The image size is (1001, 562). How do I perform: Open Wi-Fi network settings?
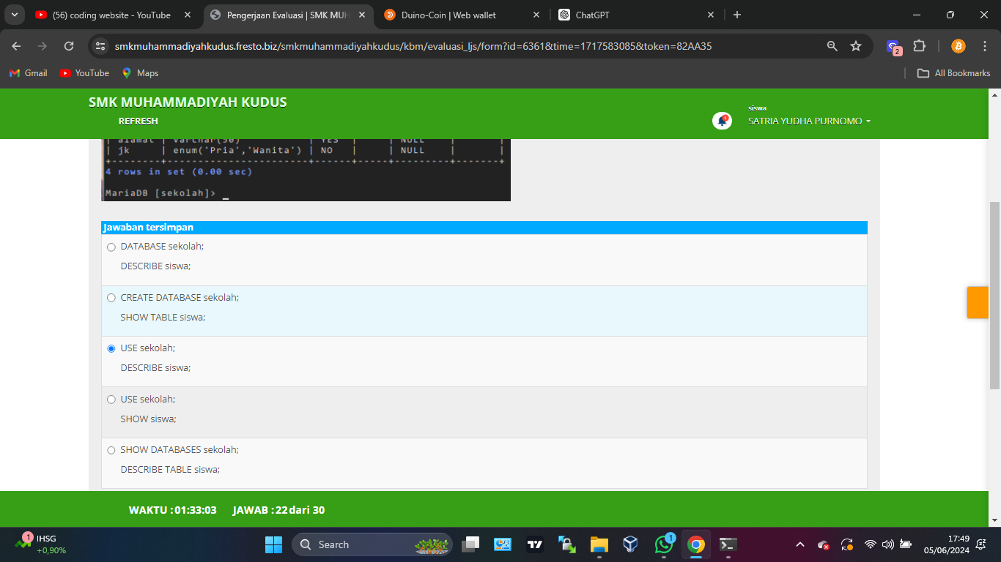(871, 544)
